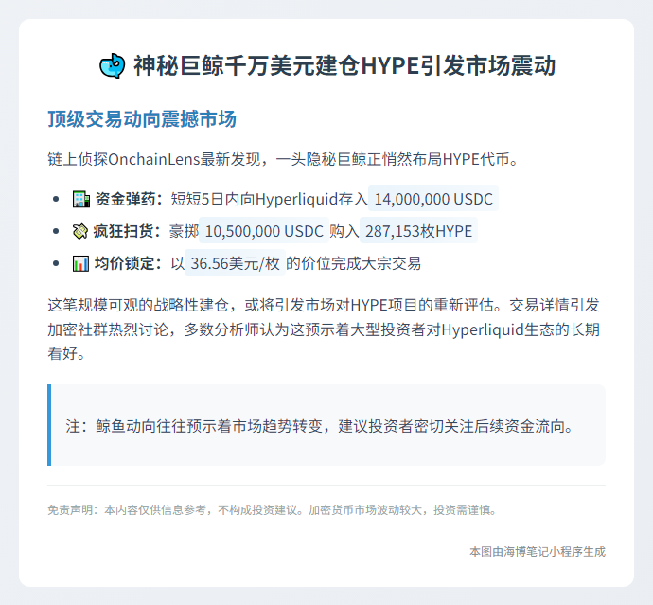Click the whale emoji icon in the title
653x605 pixels.
coord(112,66)
